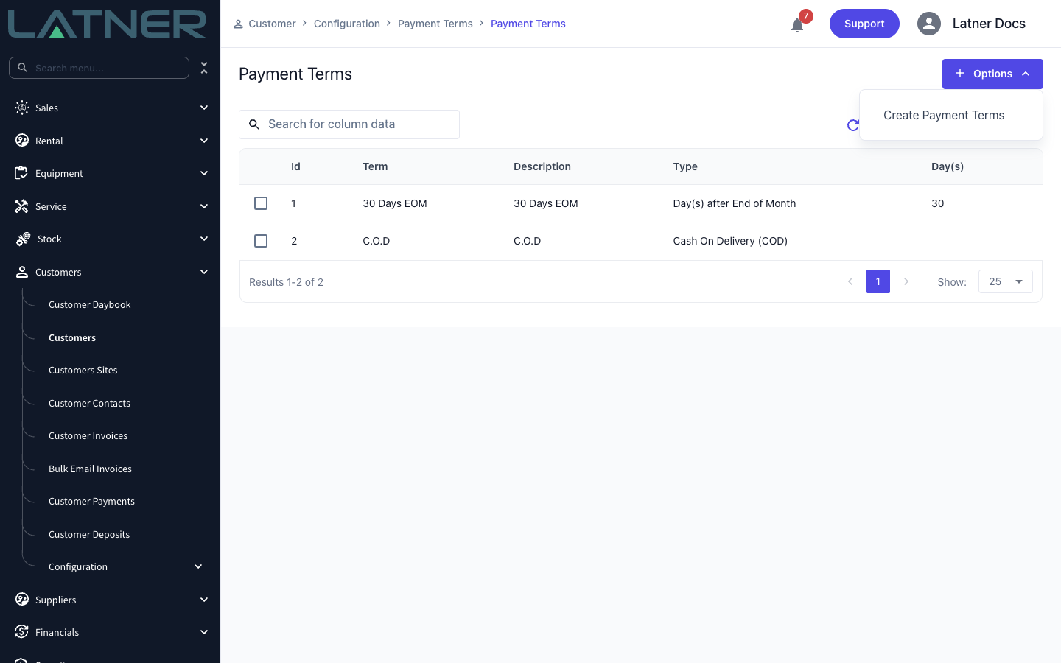Click the Sales menu icon
The width and height of the screenshot is (1061, 663).
click(22, 108)
